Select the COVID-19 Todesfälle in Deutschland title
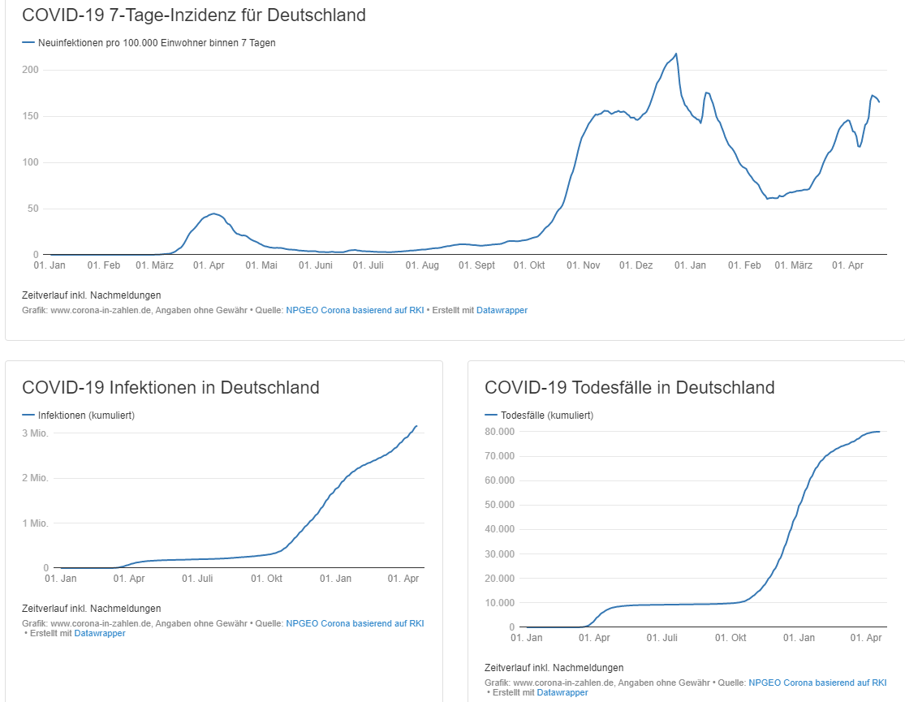 pos(629,389)
